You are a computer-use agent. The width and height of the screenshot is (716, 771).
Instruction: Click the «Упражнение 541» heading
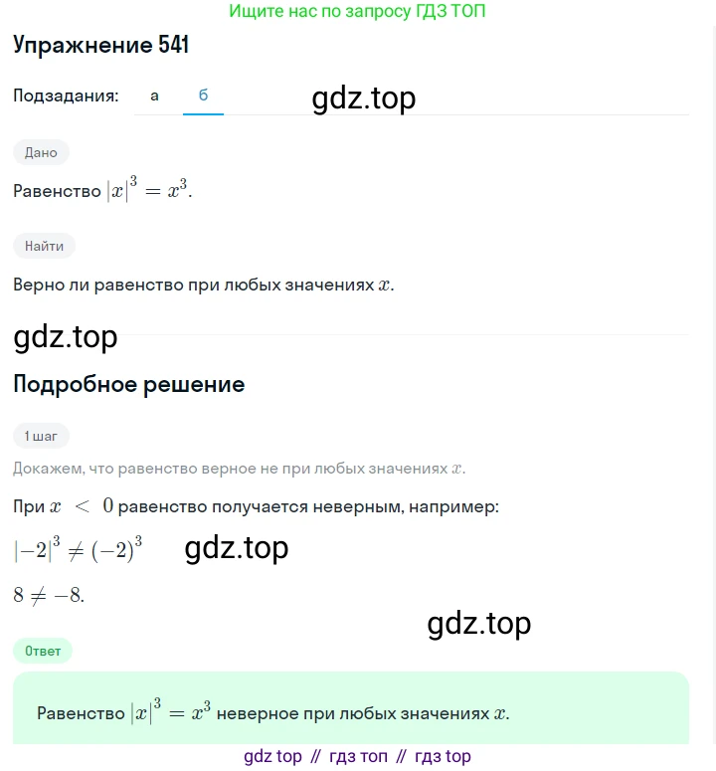(x=100, y=45)
